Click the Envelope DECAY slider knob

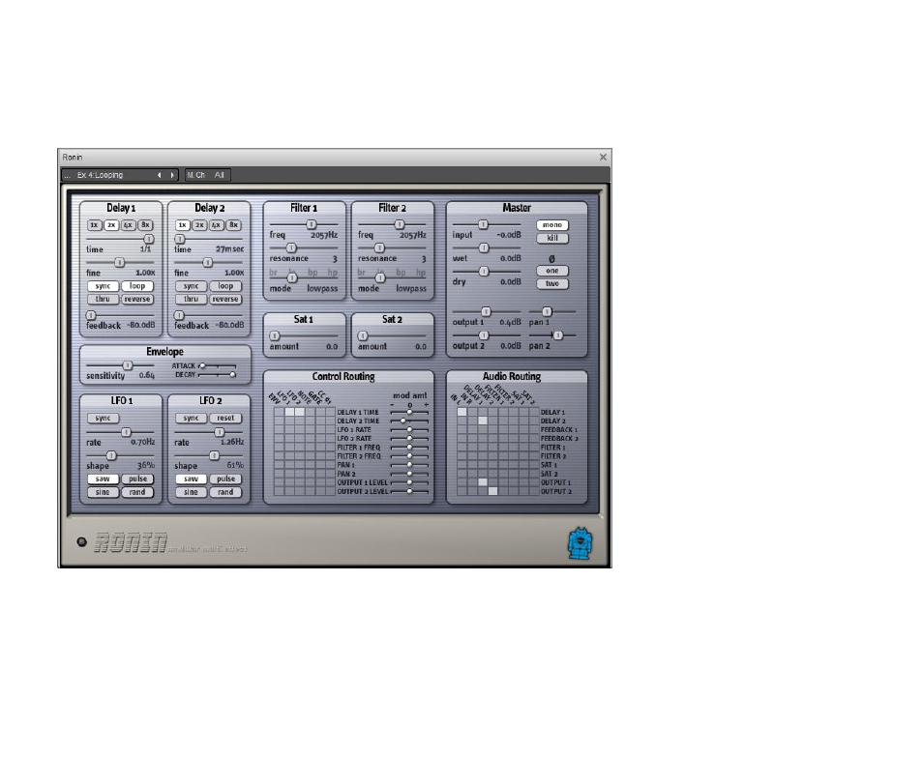click(232, 374)
